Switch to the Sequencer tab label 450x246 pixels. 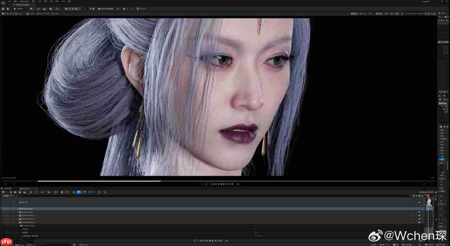click(26, 188)
